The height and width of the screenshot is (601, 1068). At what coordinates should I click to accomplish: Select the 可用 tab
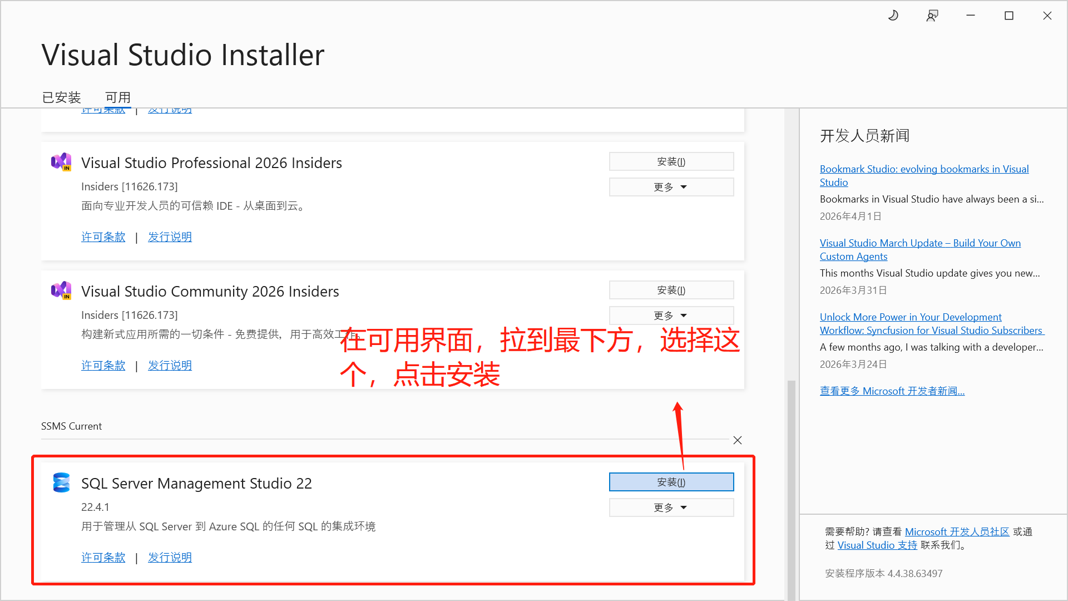pyautogui.click(x=118, y=97)
